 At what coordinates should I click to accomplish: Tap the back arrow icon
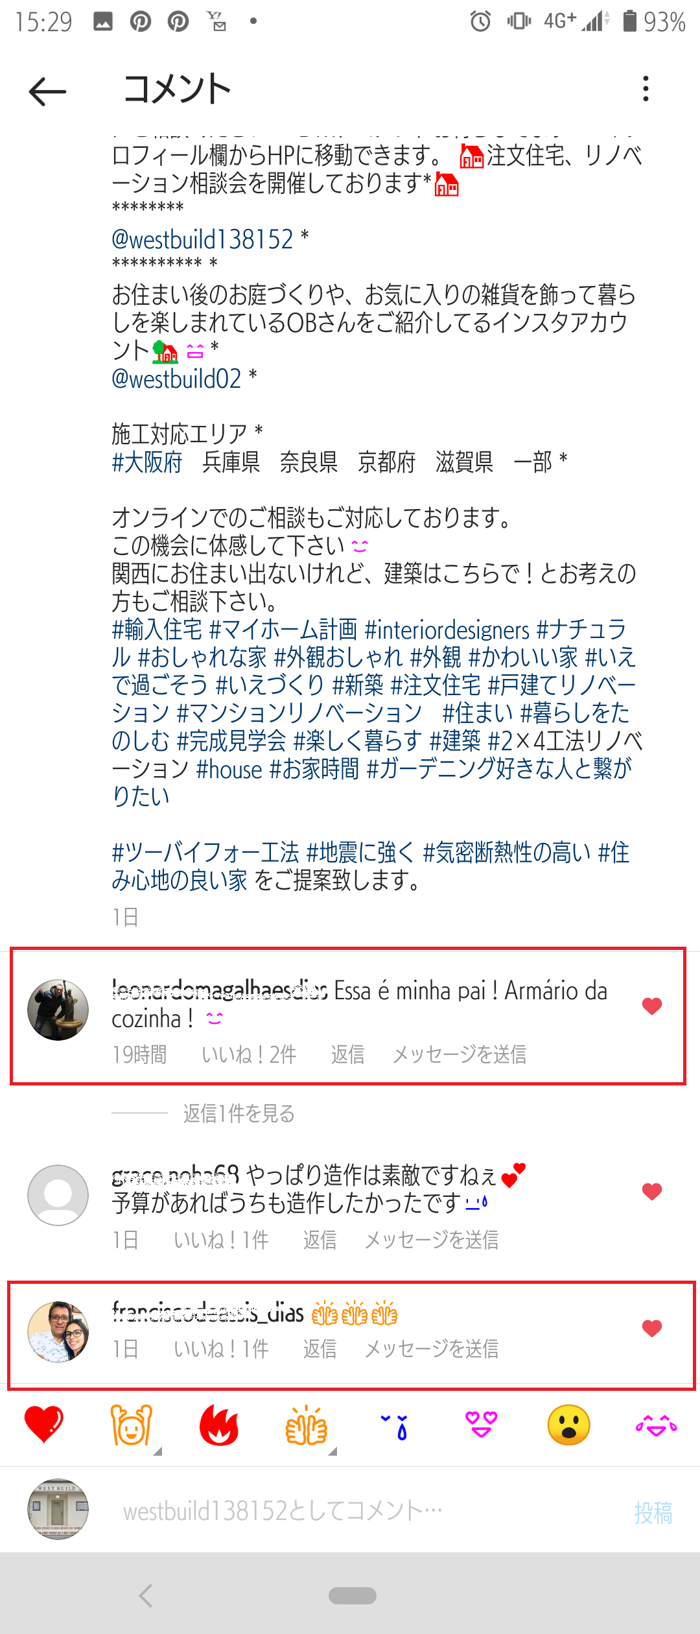coord(47,91)
